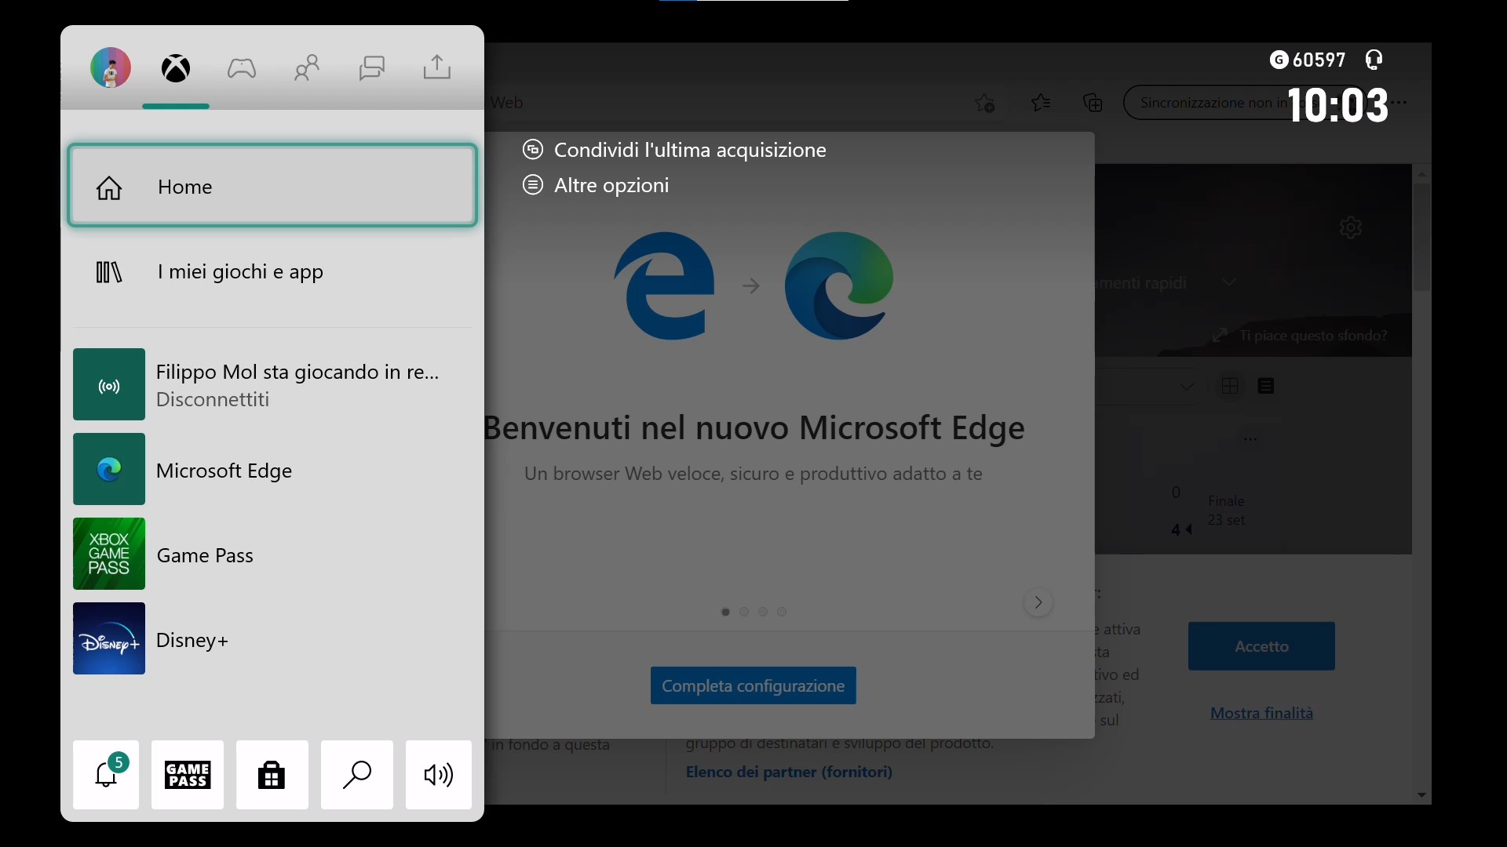Open Xbox share upload icon
Image resolution: width=1507 pixels, height=847 pixels.
click(436, 66)
